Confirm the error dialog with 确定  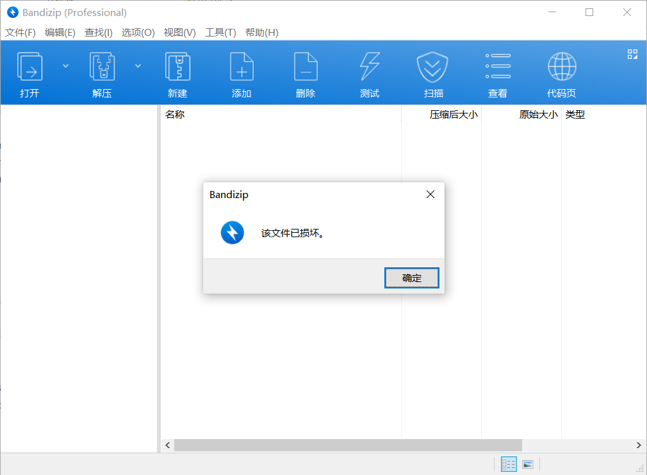pos(411,278)
